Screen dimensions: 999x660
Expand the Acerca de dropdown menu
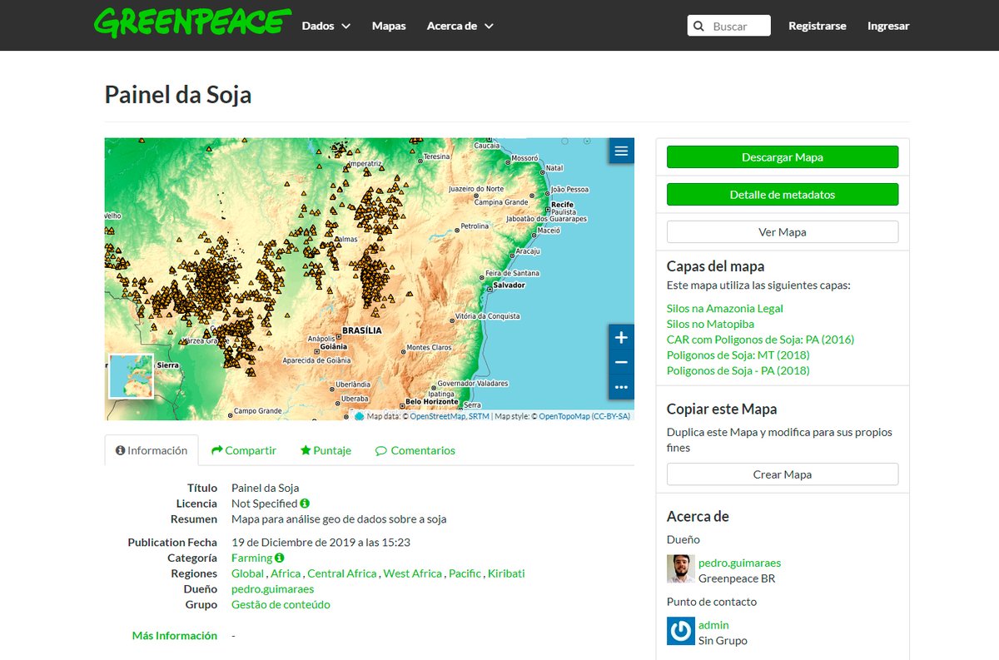pyautogui.click(x=460, y=26)
